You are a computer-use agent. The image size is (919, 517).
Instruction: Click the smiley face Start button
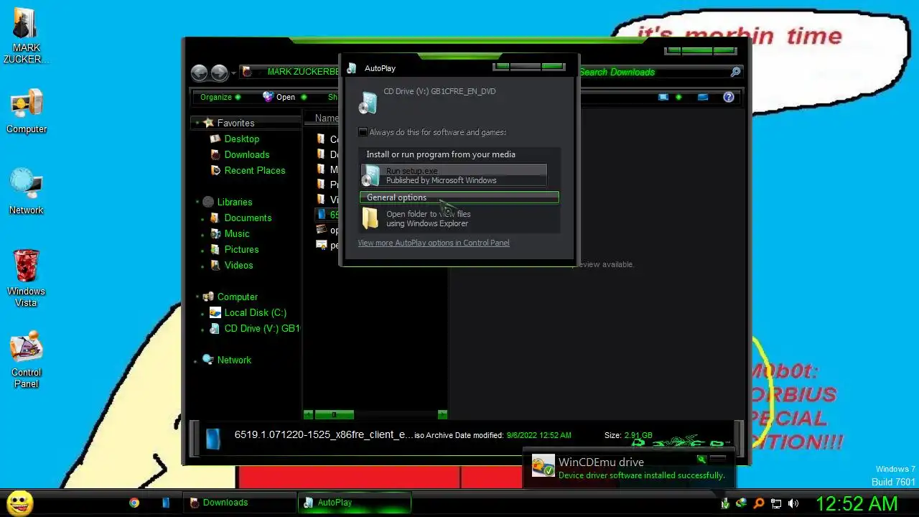[x=19, y=503]
